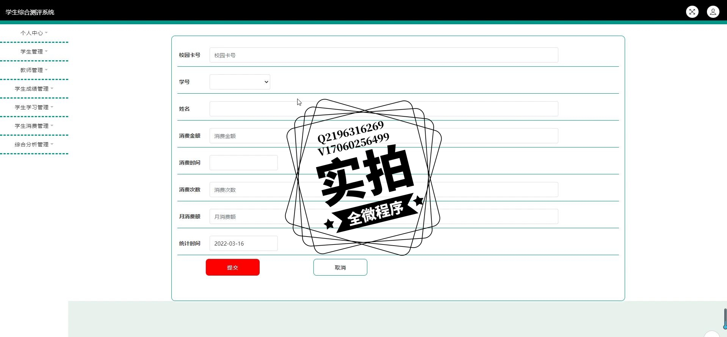Focus the 消费次数 input field

pyautogui.click(x=384, y=190)
